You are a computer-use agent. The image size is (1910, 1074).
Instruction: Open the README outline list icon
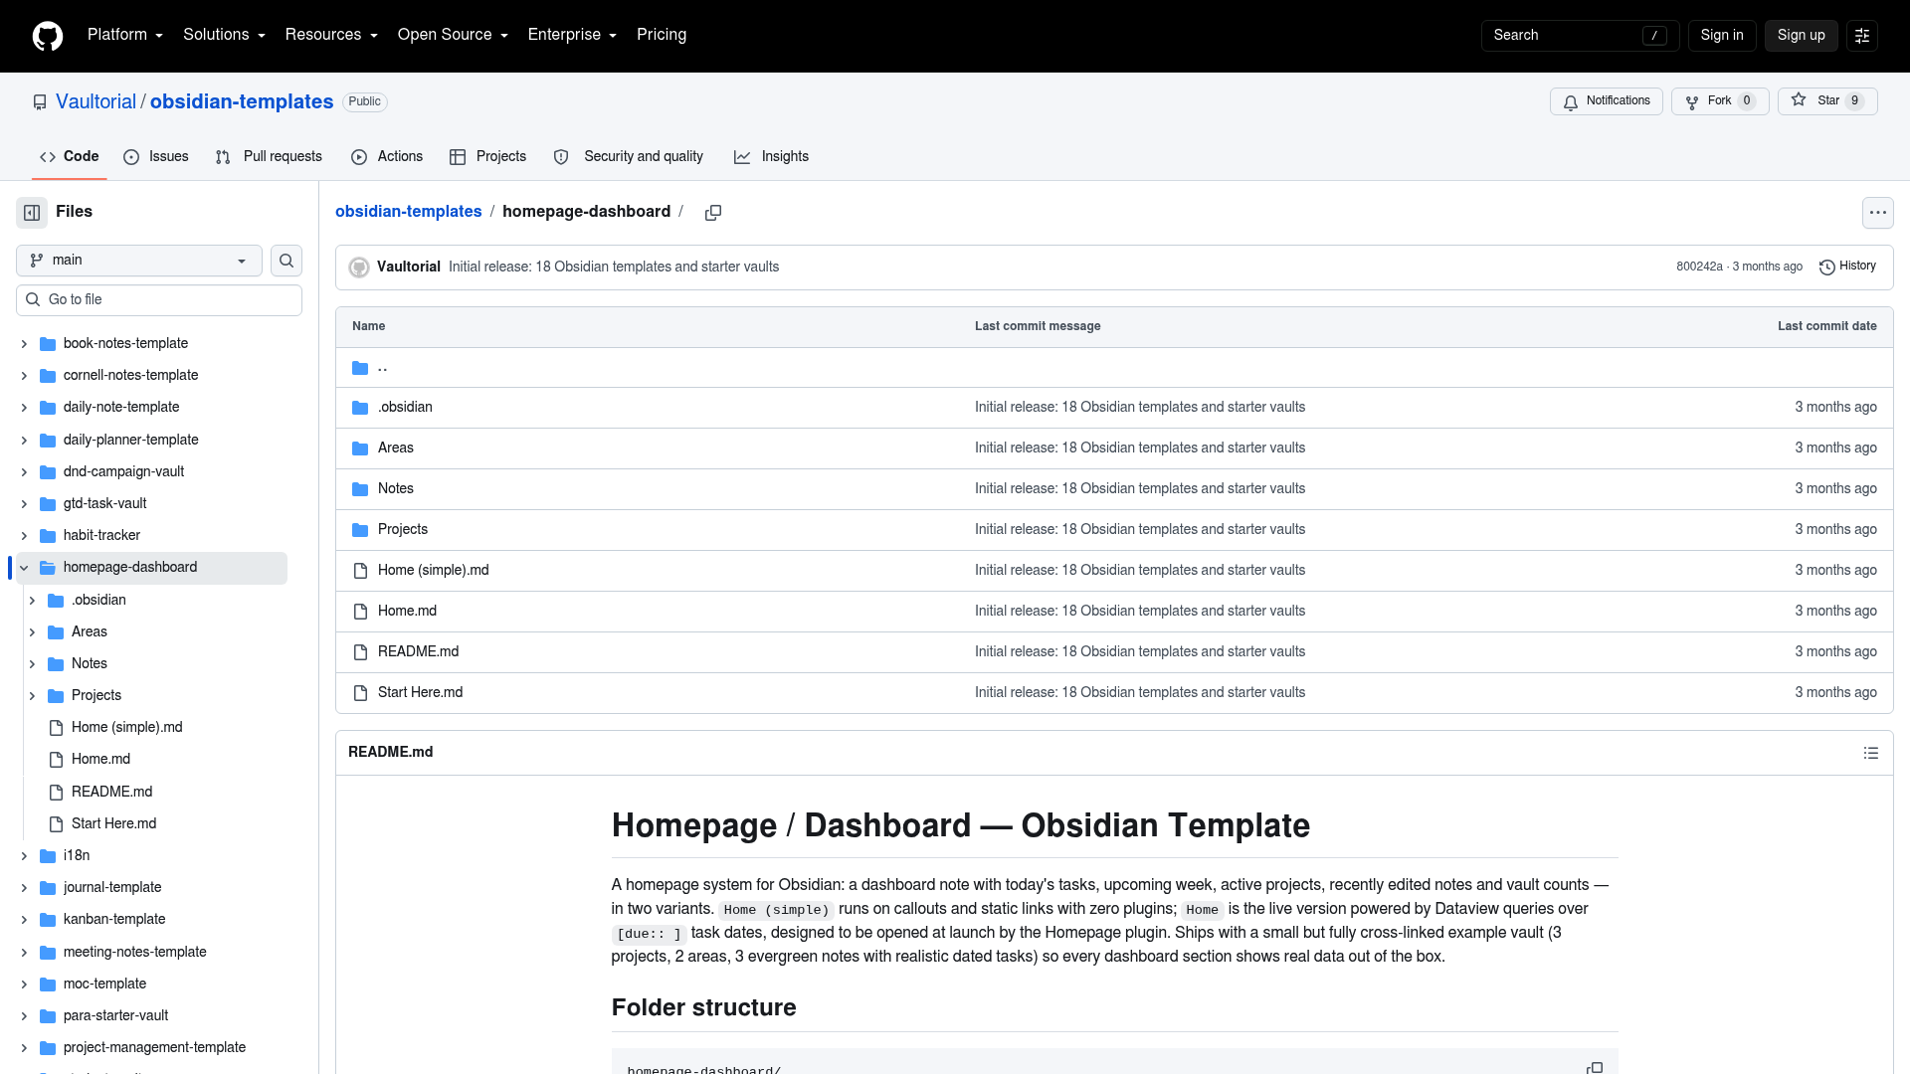[x=1870, y=753]
